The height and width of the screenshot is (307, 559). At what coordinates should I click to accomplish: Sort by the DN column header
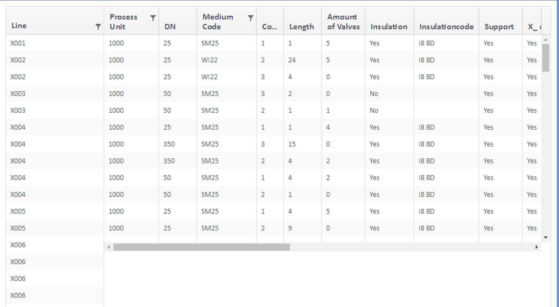pos(170,27)
